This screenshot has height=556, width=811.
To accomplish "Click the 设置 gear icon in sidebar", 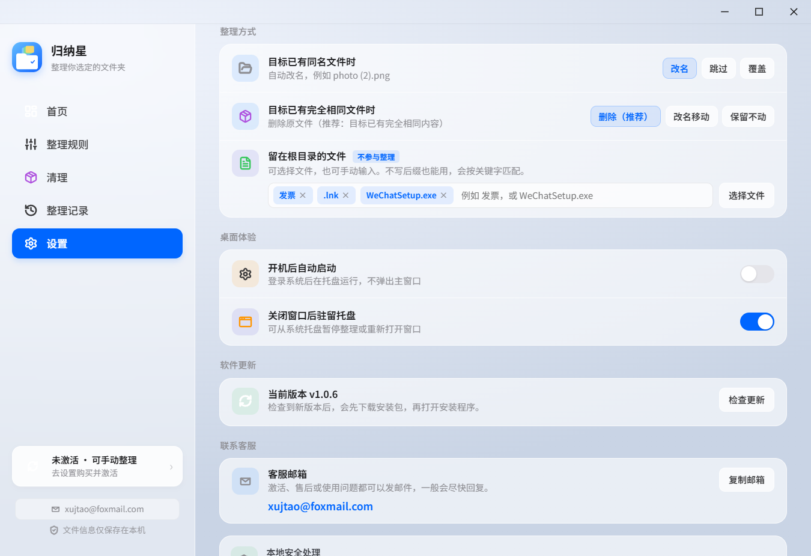I will pyautogui.click(x=31, y=243).
